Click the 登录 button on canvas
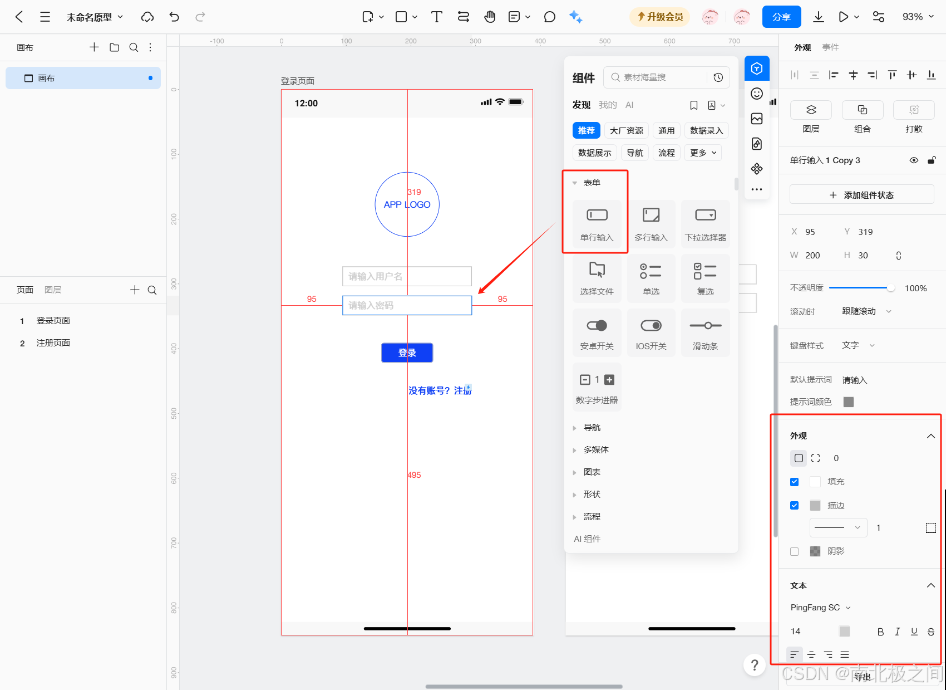Screen dimensions: 946x690 (x=407, y=353)
